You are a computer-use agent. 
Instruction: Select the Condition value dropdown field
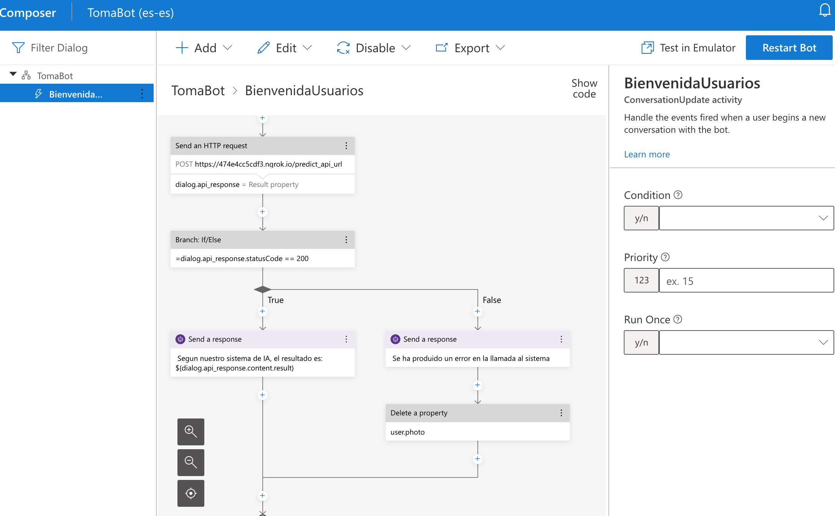pos(746,218)
